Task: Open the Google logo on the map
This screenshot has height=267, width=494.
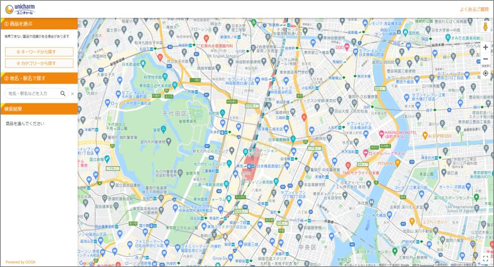Action: coord(87,263)
